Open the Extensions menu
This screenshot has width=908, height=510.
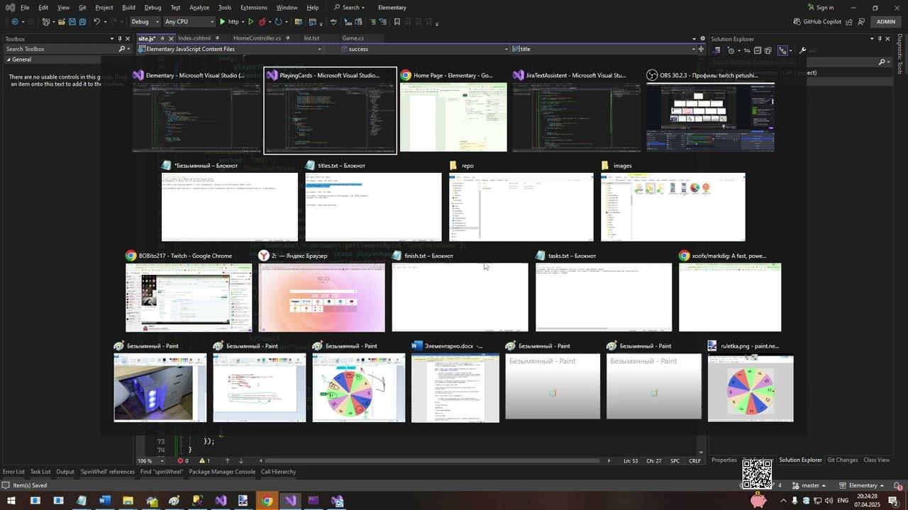point(254,7)
